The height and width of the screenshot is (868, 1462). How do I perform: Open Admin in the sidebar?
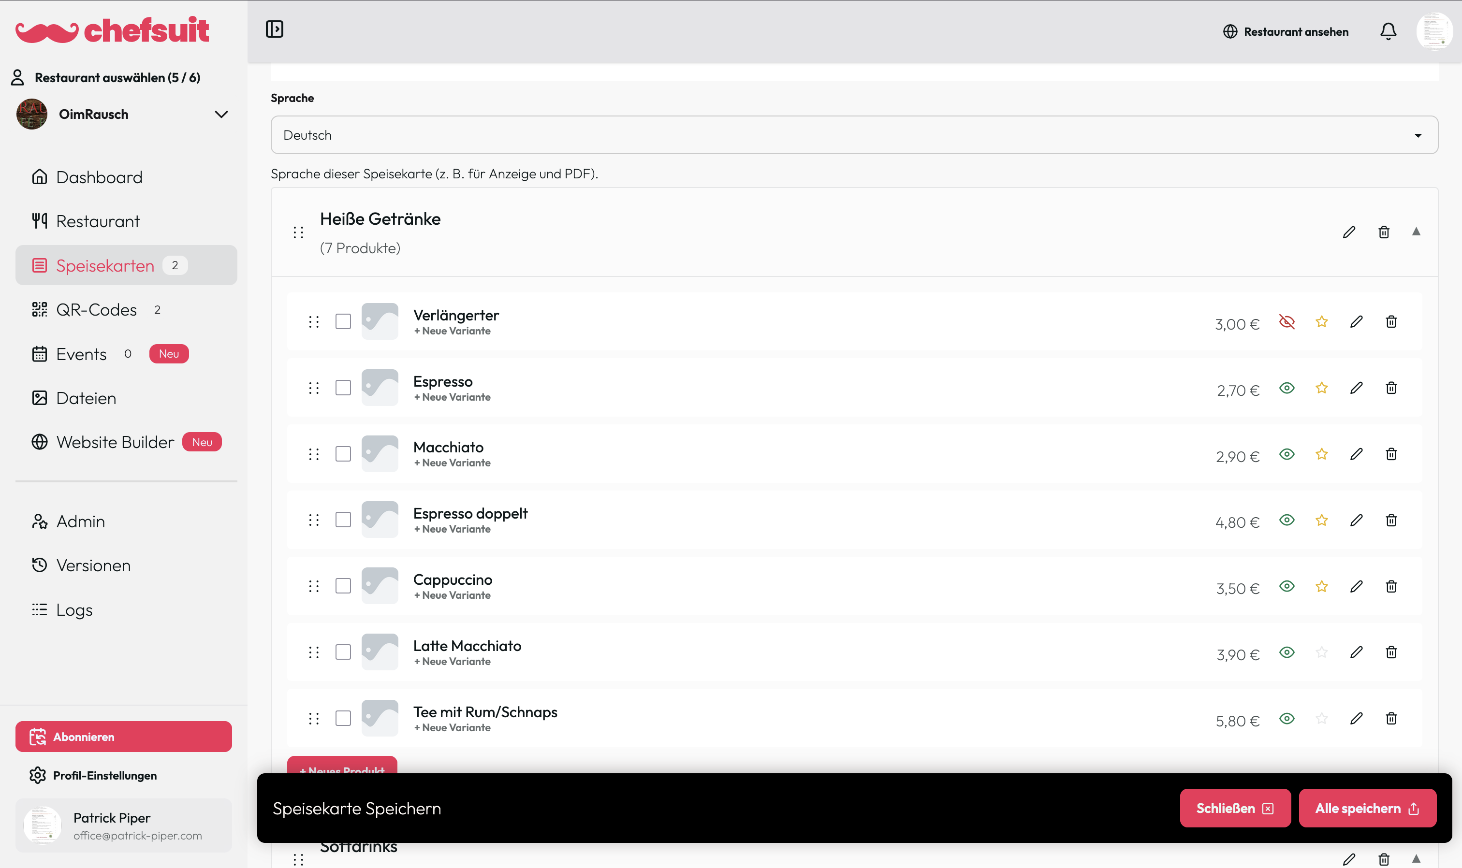click(126, 522)
